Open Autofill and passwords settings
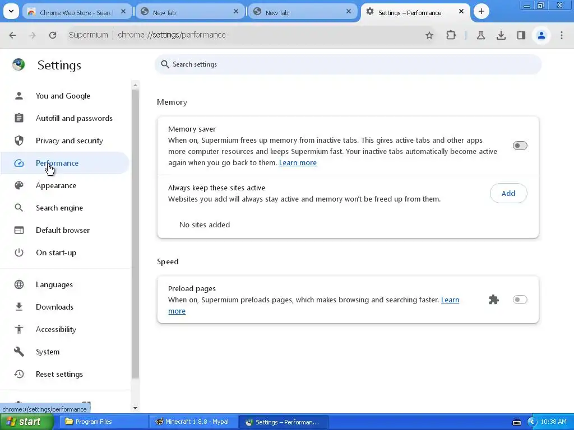Screen dimensions: 574x430 65,118
